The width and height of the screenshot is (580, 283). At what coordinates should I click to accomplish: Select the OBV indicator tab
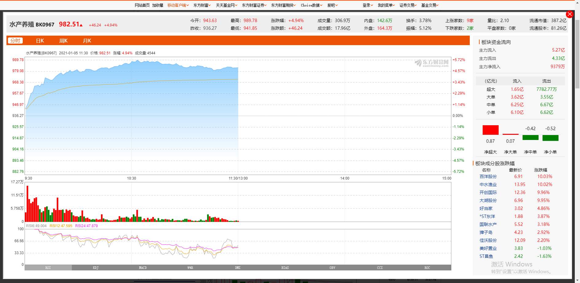coord(333,268)
